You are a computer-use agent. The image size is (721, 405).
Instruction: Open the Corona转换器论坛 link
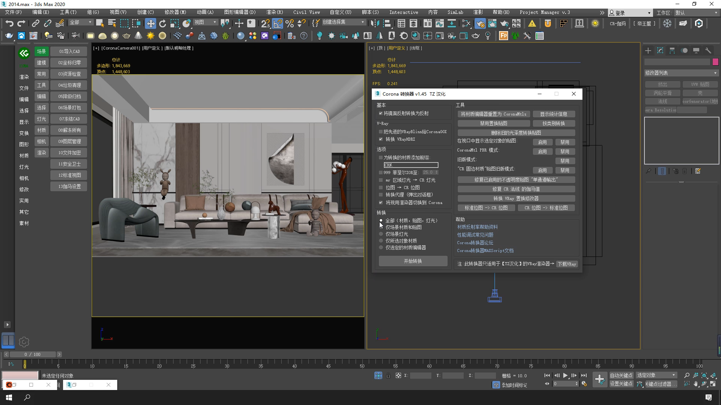475,243
